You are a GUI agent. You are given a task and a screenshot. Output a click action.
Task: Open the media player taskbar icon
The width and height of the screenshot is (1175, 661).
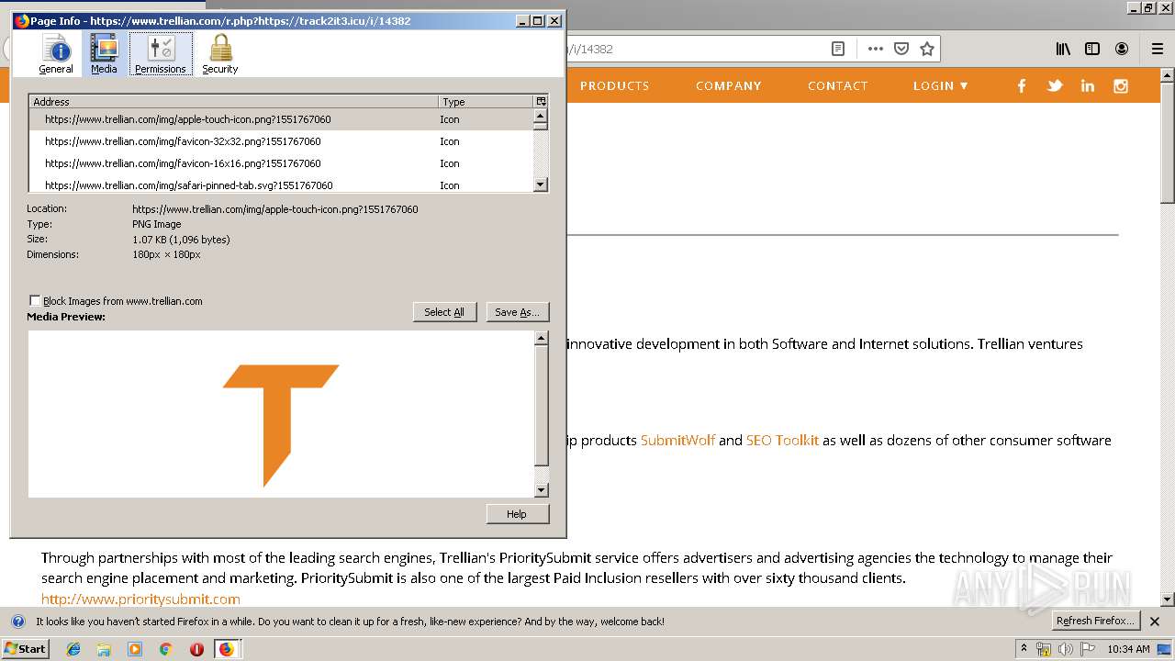pos(135,649)
